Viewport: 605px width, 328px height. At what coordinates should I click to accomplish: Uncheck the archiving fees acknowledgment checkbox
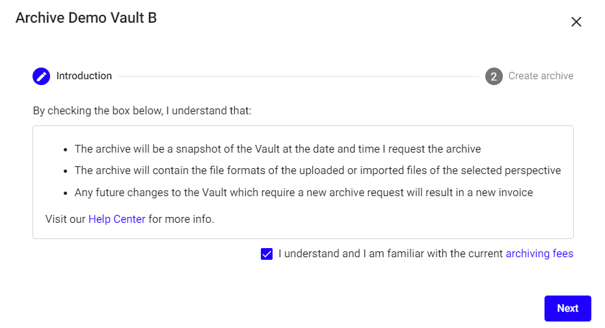267,254
